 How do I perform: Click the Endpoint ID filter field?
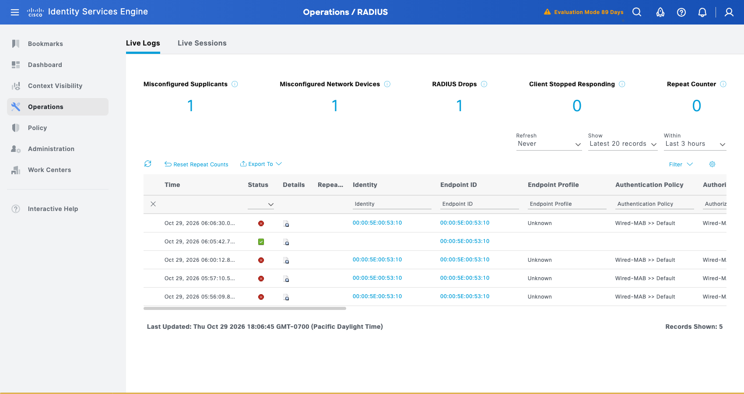(x=480, y=204)
